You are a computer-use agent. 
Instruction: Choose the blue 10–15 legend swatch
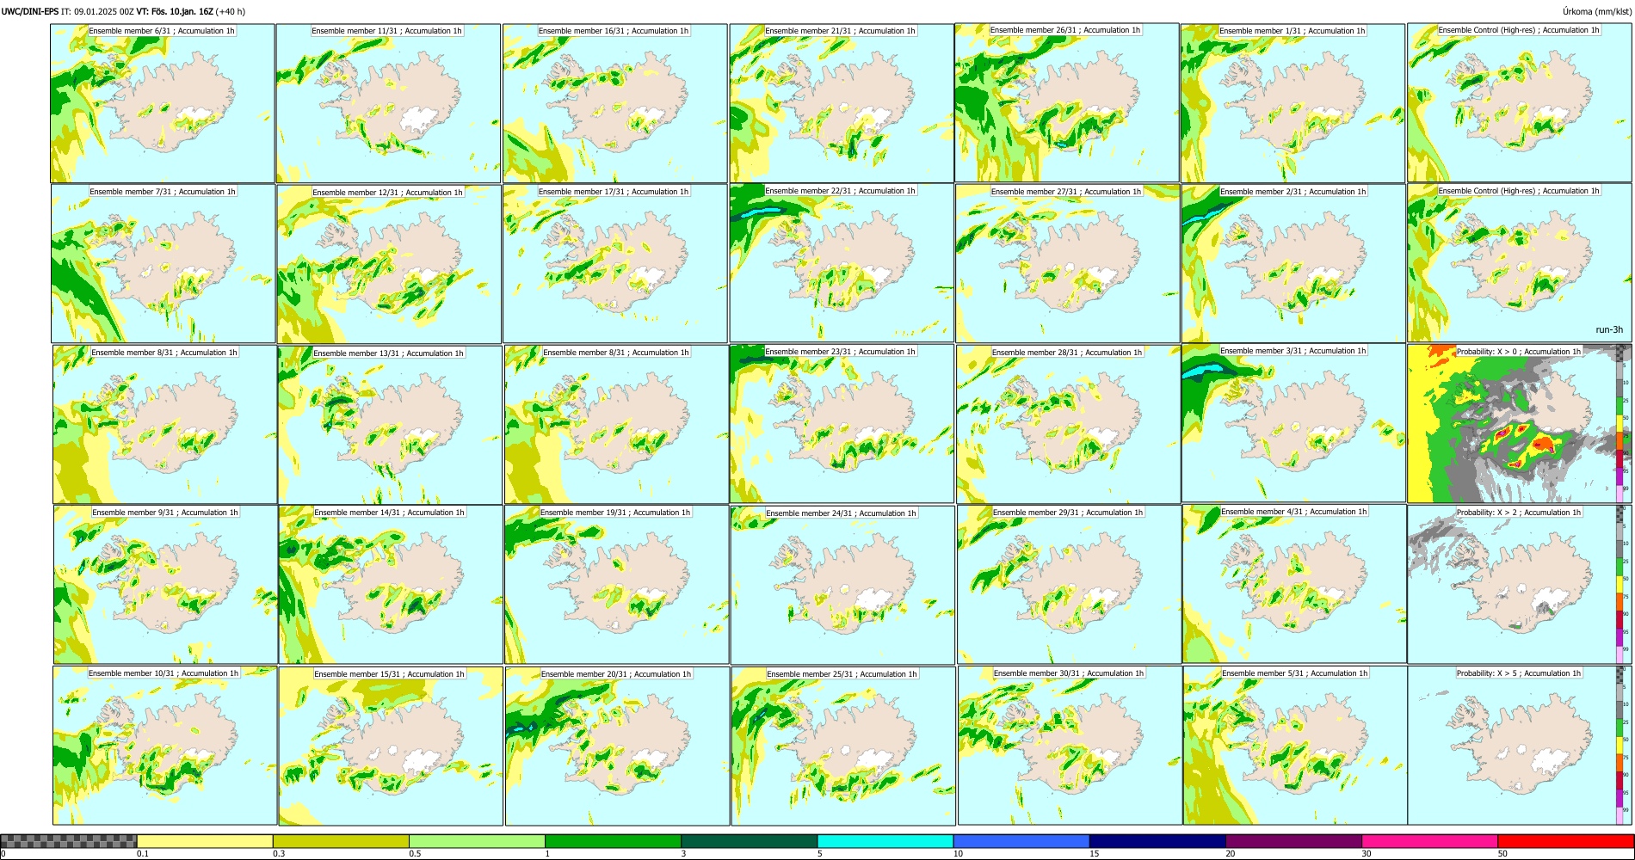coord(1021,841)
